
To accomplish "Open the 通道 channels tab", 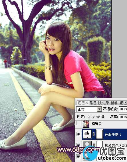I will click(123, 103).
